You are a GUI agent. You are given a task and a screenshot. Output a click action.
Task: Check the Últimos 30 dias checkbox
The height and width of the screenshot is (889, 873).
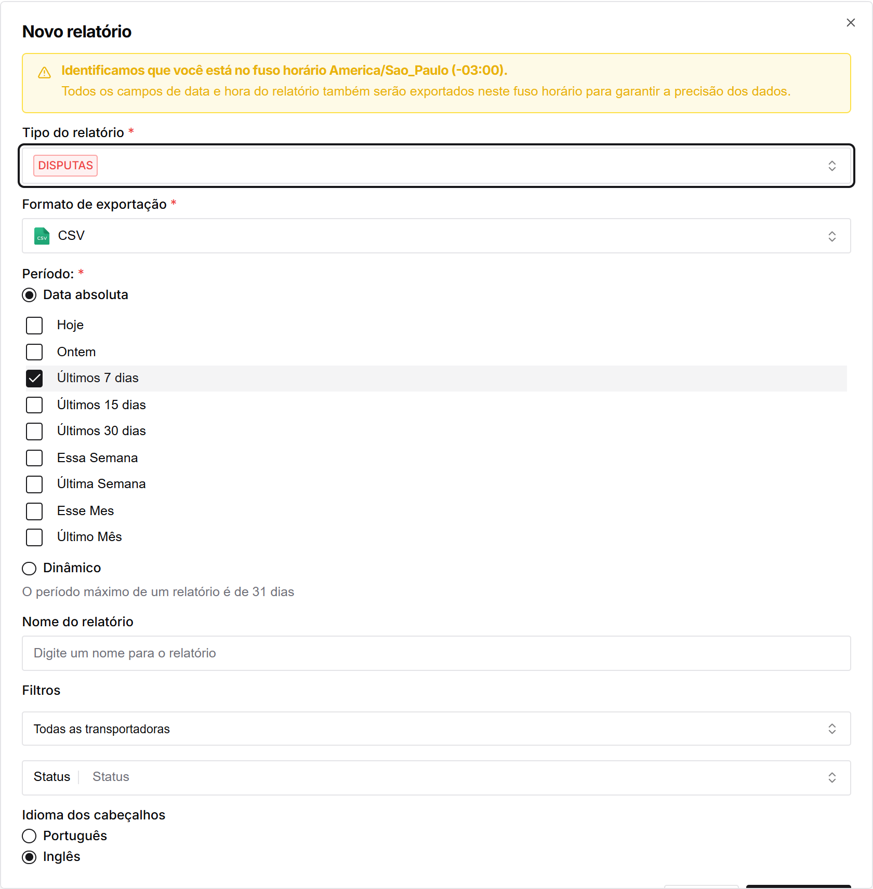(34, 432)
